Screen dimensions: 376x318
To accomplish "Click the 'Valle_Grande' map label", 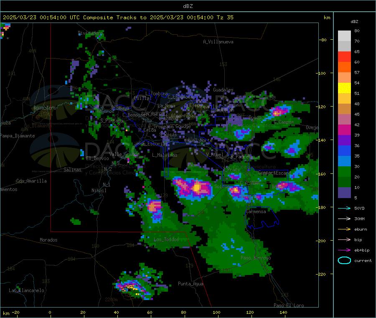I will point(124,154).
